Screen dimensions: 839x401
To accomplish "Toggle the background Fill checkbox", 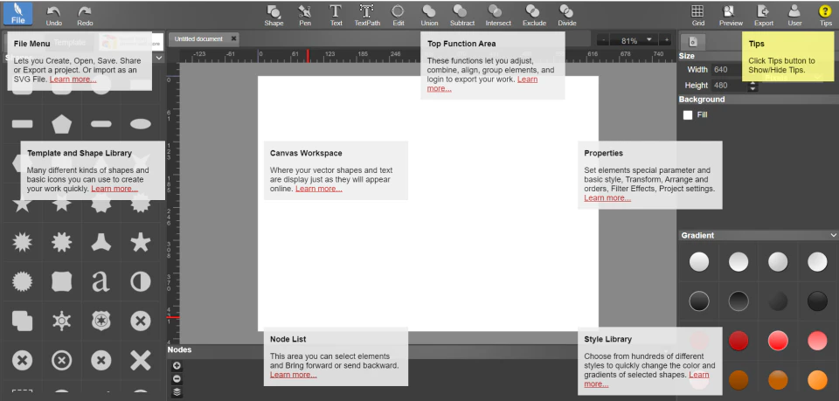I will [x=688, y=115].
